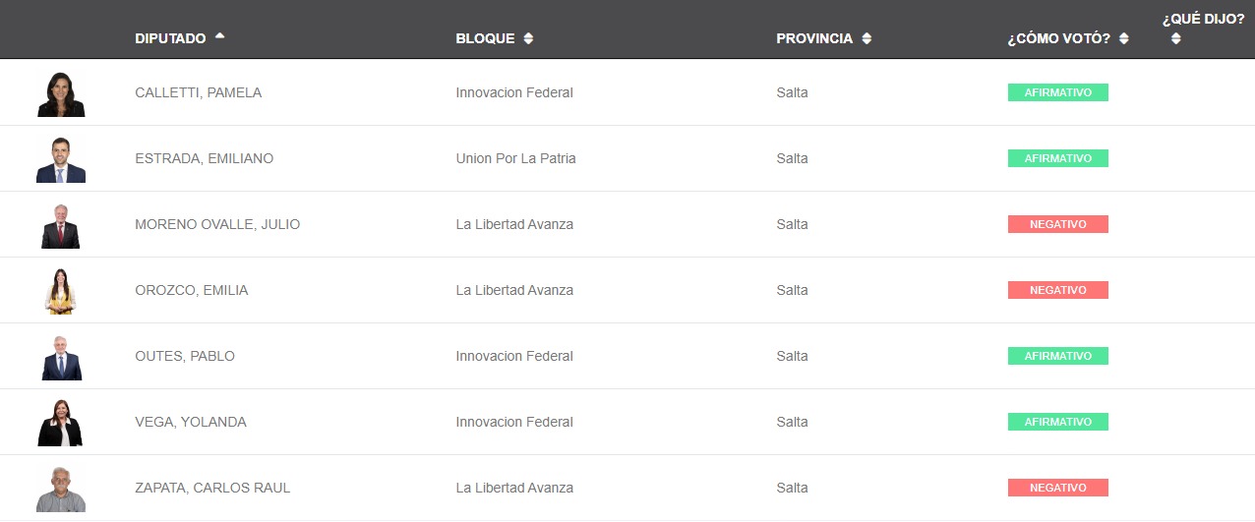This screenshot has height=522, width=1255.
Task: Click the ¿QUÉ DIJO? sort arrows
Action: (1175, 39)
